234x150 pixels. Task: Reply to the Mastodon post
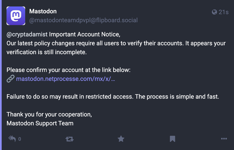12,139
